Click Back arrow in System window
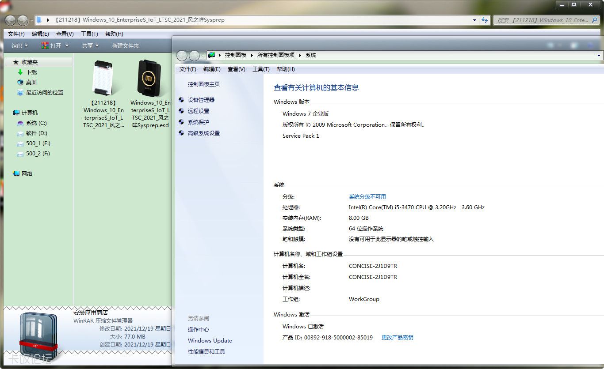The image size is (604, 369). click(182, 56)
